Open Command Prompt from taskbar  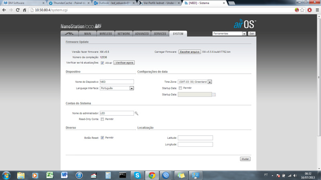(123, 175)
